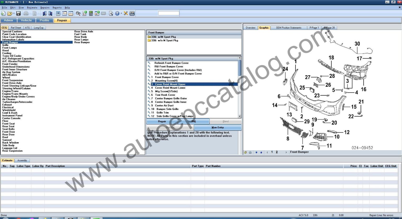This screenshot has width=402, height=219.
Task: Click the wrench and screwdriver tools icon
Action: coord(126,13)
